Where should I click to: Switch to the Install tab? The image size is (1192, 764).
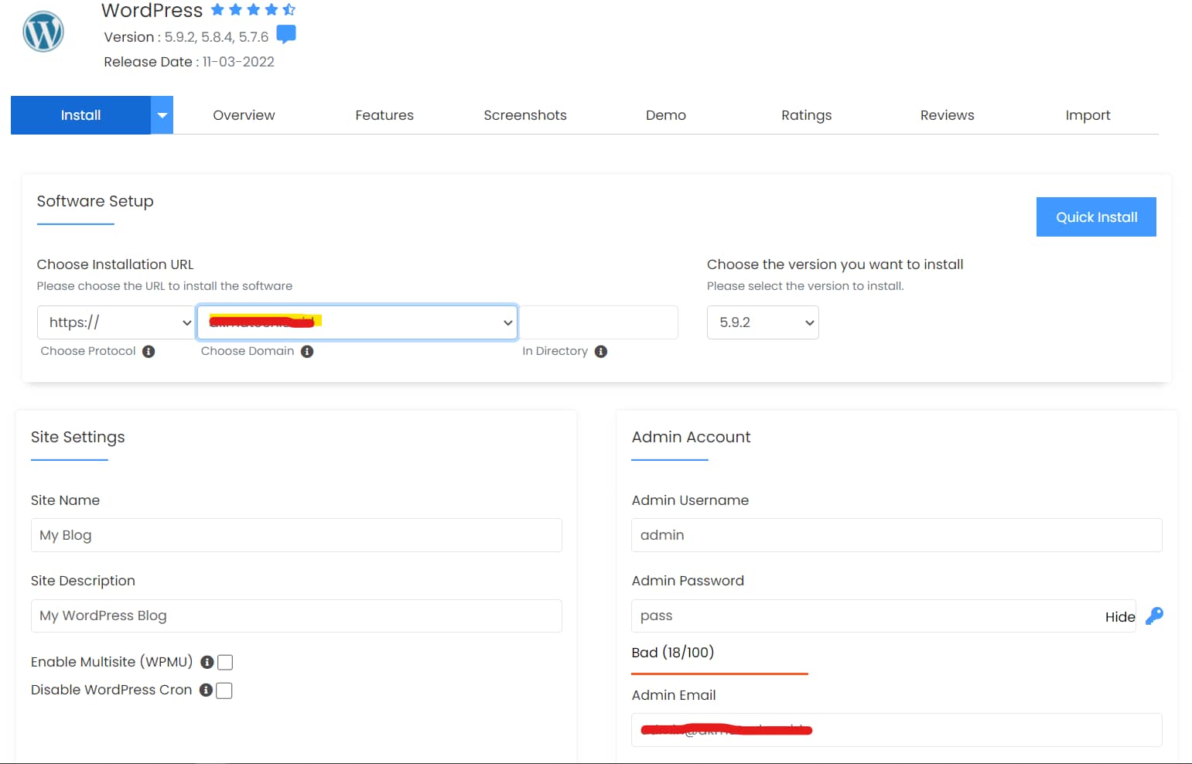81,115
